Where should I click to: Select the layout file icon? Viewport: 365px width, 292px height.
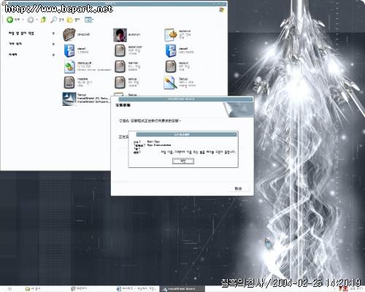pyautogui.click(x=171, y=66)
